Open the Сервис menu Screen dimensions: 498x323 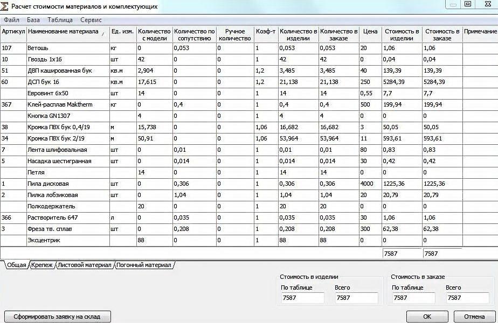click(91, 20)
